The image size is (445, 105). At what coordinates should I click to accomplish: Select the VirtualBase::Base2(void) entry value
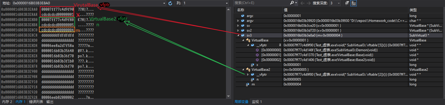point(345,60)
